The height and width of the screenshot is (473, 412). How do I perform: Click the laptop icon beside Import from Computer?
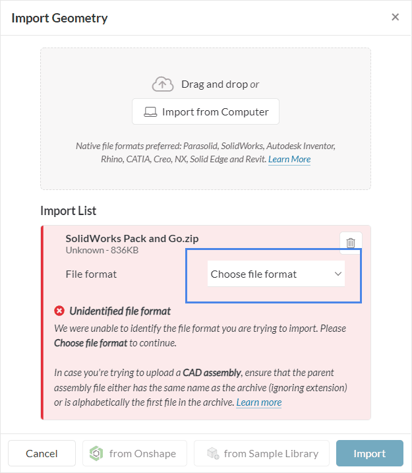coord(150,112)
